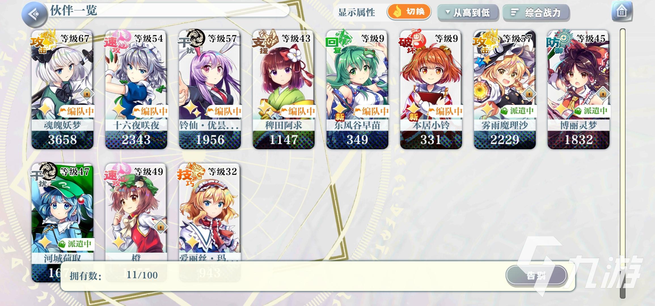Tap the lock icon on 魂魄妖梦 card
655x306 pixels.
pyautogui.click(x=86, y=93)
